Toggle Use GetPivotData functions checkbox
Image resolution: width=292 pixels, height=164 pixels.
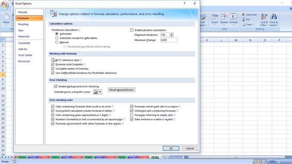point(53,73)
